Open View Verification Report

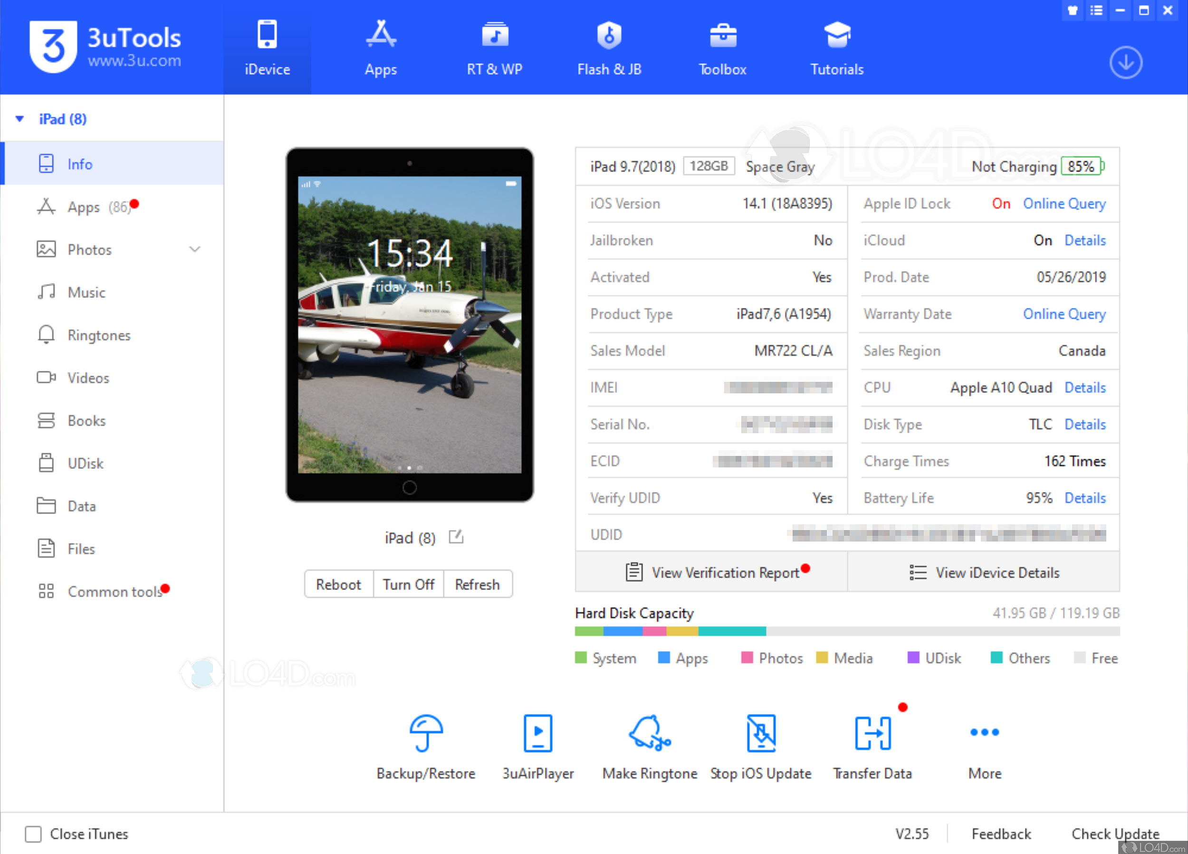point(725,572)
